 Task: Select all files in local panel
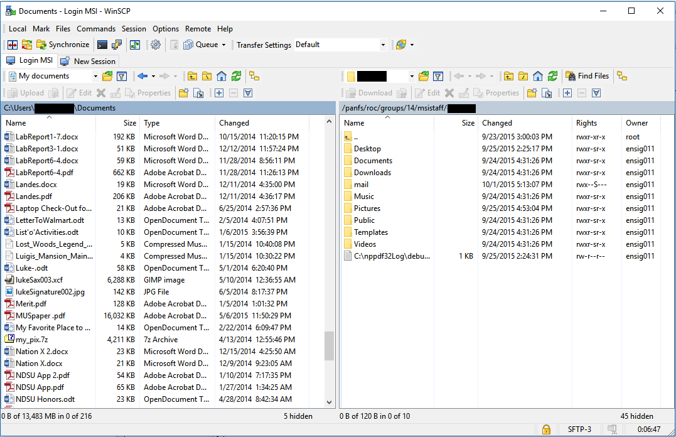219,93
